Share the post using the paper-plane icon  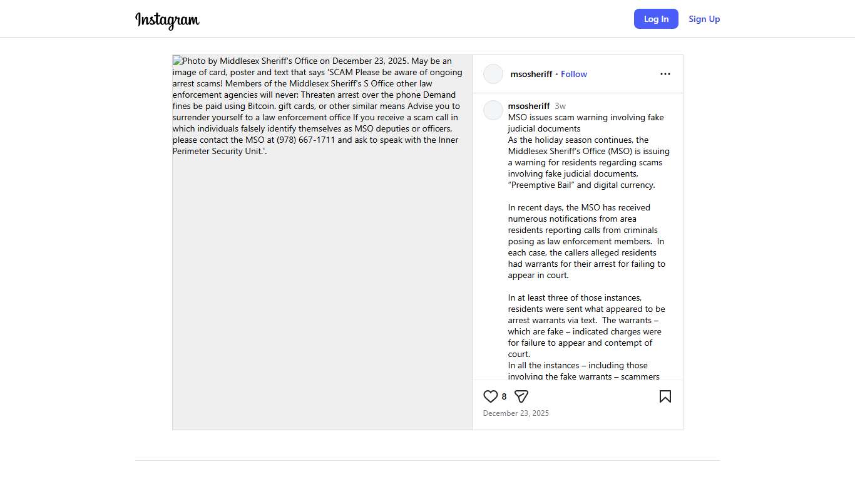521,396
